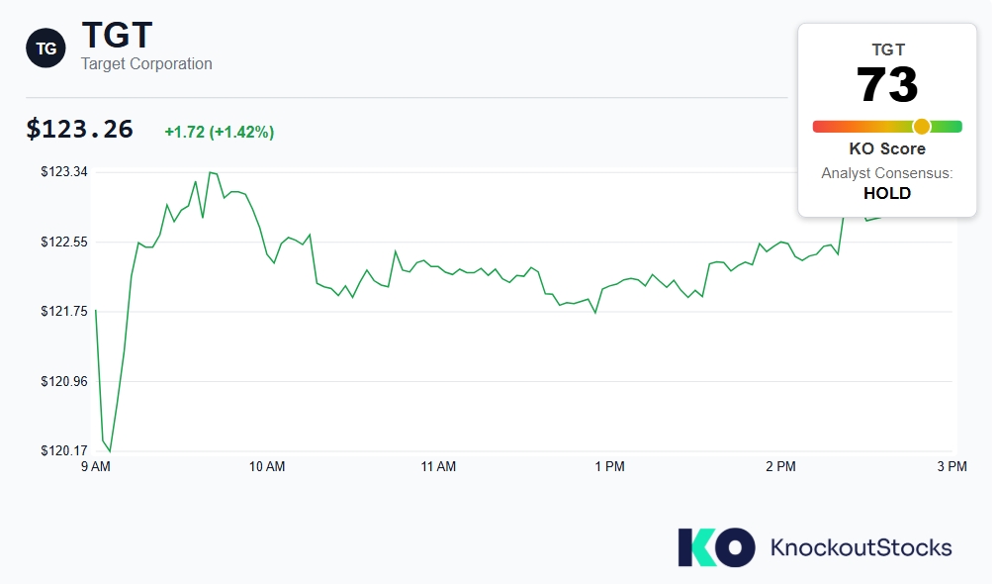The width and height of the screenshot is (999, 584).
Task: Click the $120.17 y-axis label
Action: click(x=64, y=450)
